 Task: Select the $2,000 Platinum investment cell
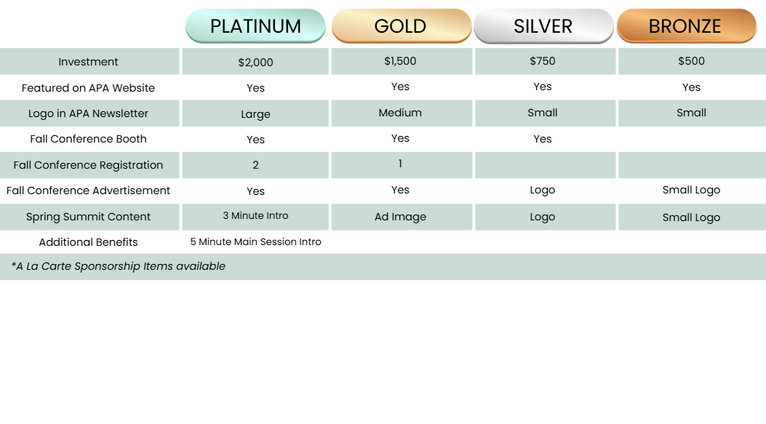click(x=255, y=63)
